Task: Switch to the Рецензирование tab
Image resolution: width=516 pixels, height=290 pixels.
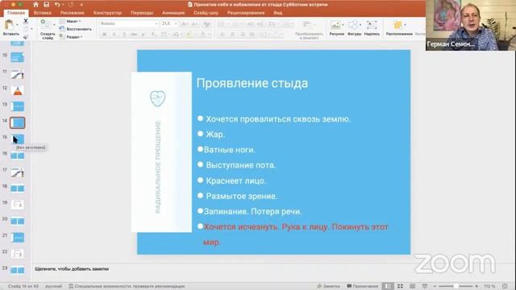Action: (246, 13)
